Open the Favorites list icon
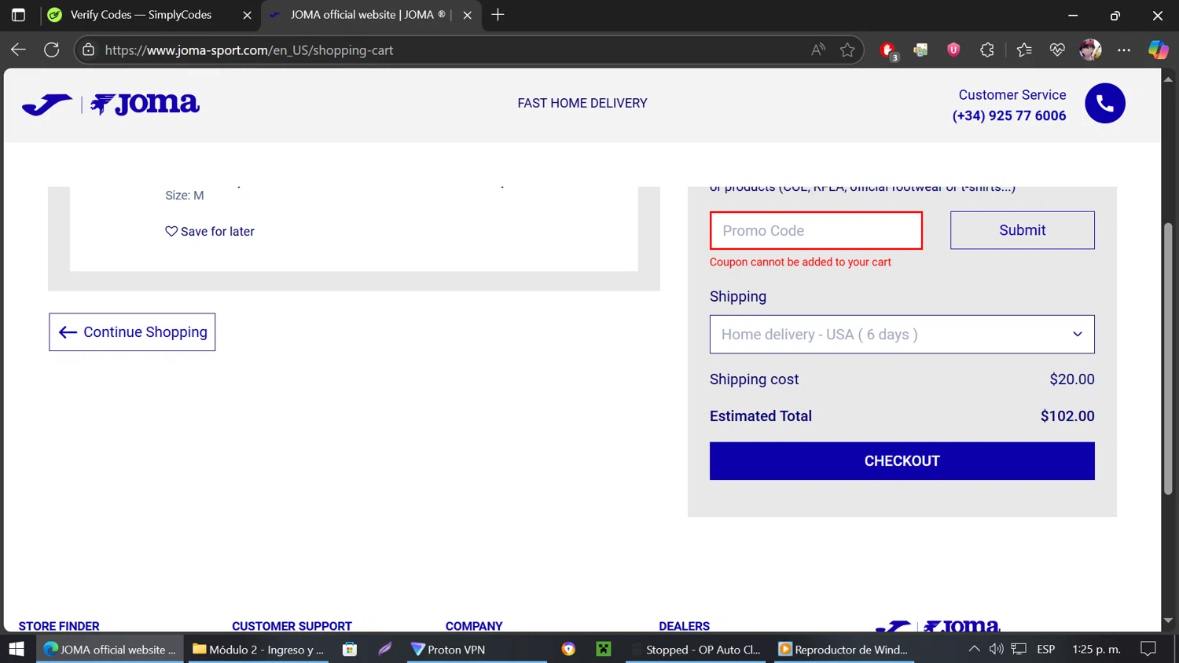Screen dimensions: 1179x663 [1023, 49]
